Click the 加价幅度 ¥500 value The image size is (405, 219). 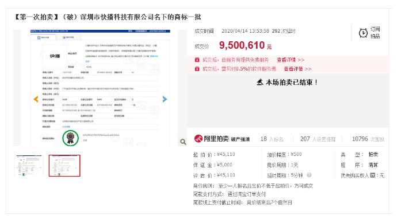point(296,154)
